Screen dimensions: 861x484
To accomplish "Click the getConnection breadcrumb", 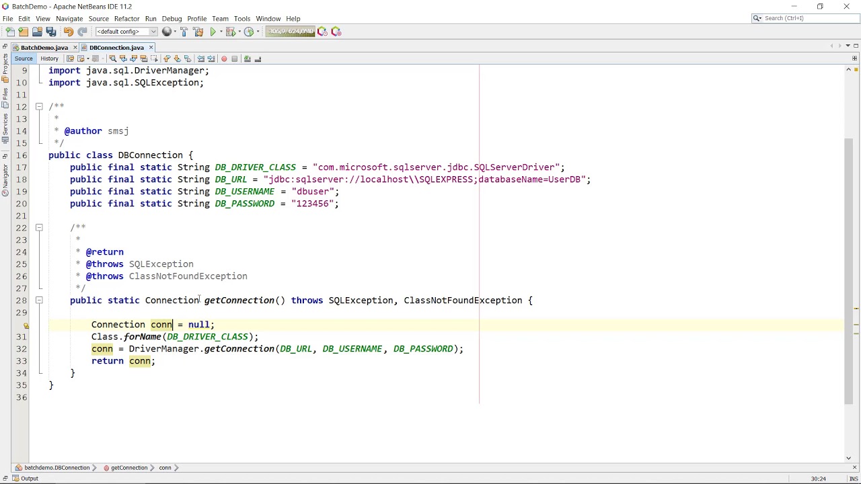I will tap(125, 468).
